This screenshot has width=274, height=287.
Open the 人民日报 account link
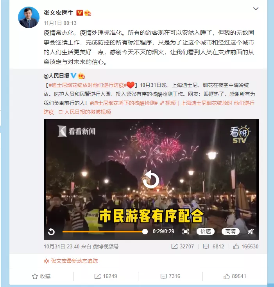[56, 76]
